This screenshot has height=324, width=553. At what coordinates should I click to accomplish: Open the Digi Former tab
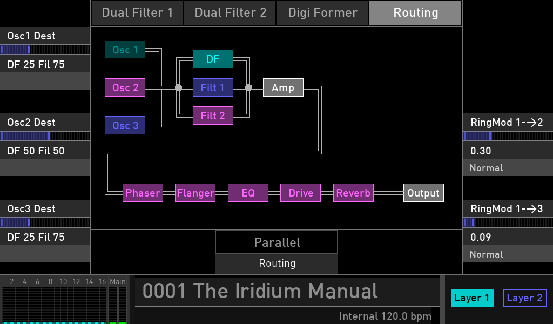tap(323, 13)
